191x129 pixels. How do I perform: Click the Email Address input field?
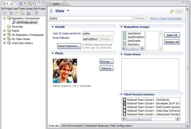pos(90,39)
